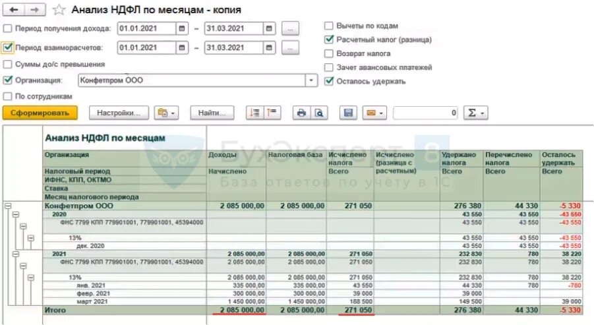Screen dimensions: 594x325
Task: Click Налоговая база column header
Action: [296, 155]
